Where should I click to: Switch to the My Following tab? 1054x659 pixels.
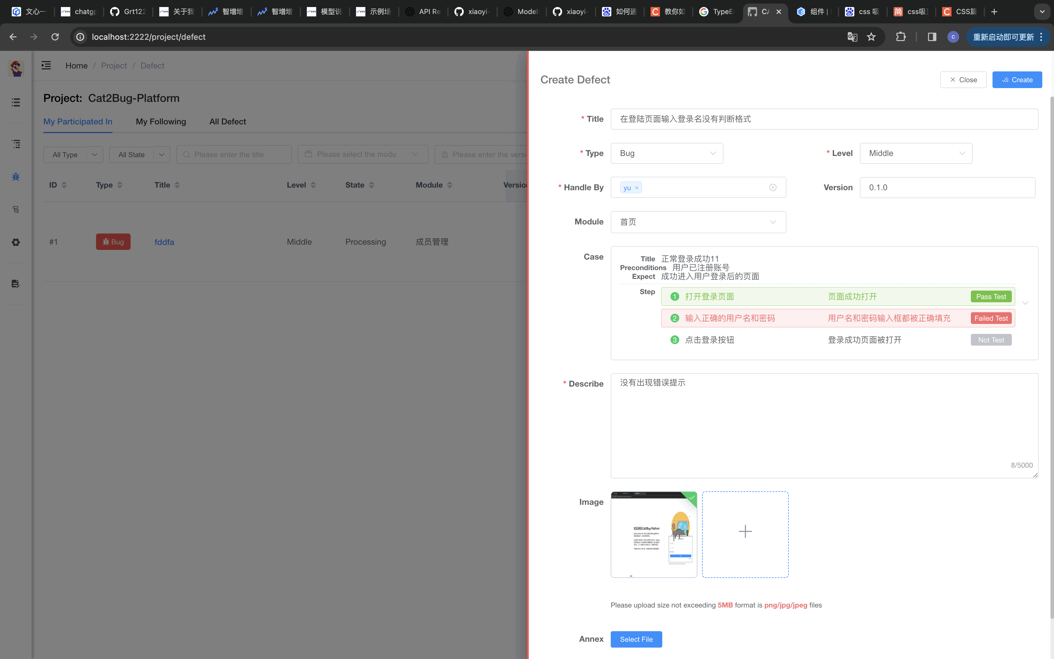point(160,122)
